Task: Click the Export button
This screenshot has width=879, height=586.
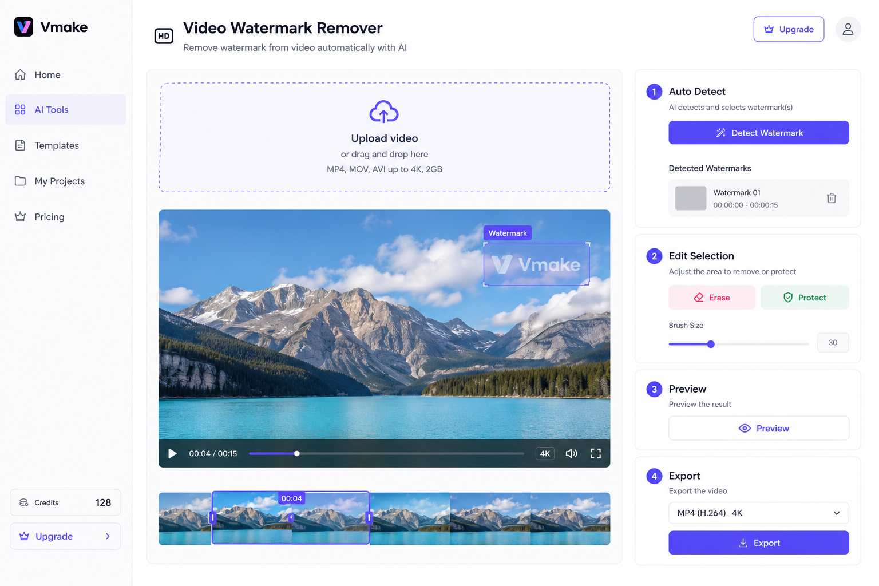Action: click(759, 543)
